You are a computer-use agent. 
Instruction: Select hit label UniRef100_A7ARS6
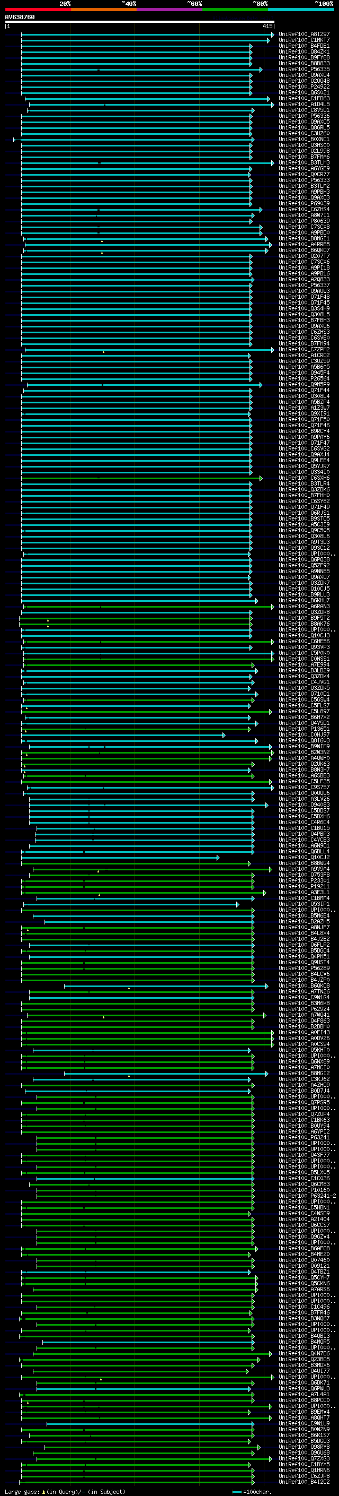coord(304,1289)
